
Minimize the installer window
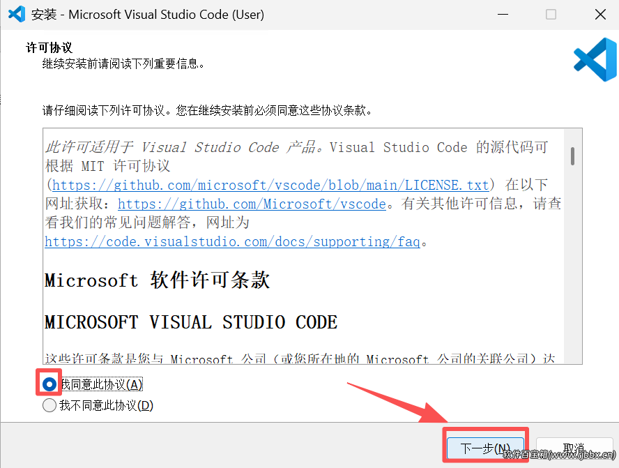point(503,15)
